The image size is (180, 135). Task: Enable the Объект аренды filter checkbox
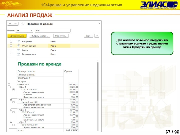pos(11,46)
